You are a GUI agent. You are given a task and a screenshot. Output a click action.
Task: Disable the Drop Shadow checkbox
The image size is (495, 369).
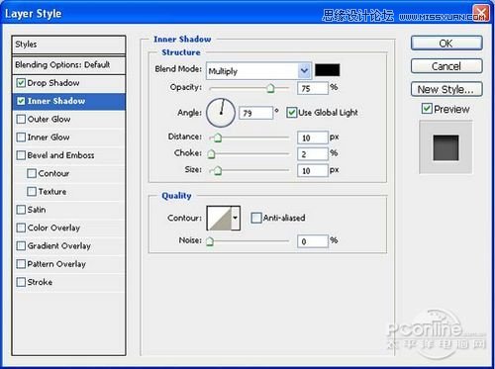pyautogui.click(x=21, y=83)
